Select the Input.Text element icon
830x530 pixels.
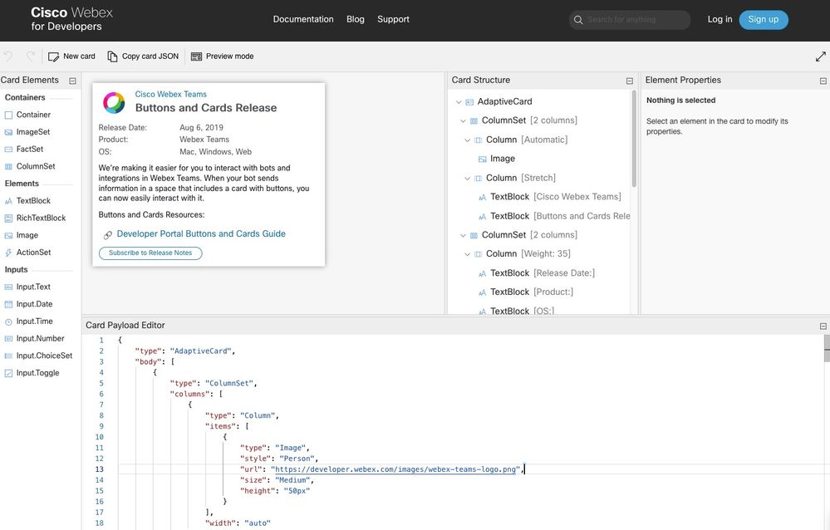(8, 287)
